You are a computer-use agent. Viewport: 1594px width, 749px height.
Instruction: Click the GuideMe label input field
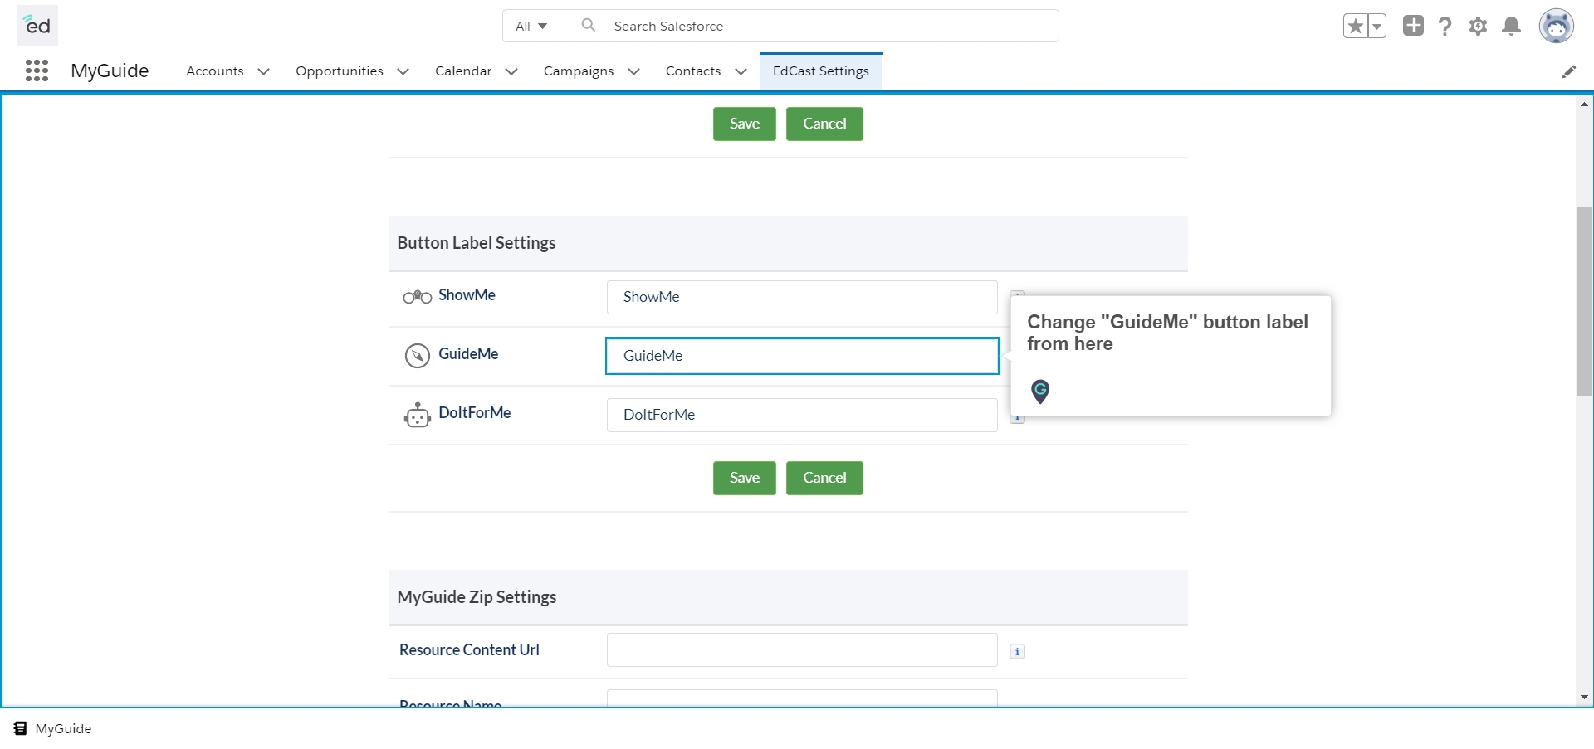[x=802, y=356]
